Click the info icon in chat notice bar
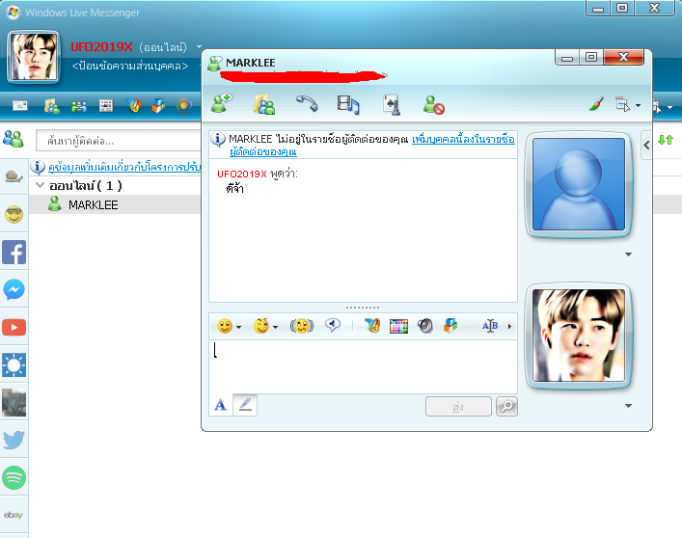682x538 pixels. [217, 140]
